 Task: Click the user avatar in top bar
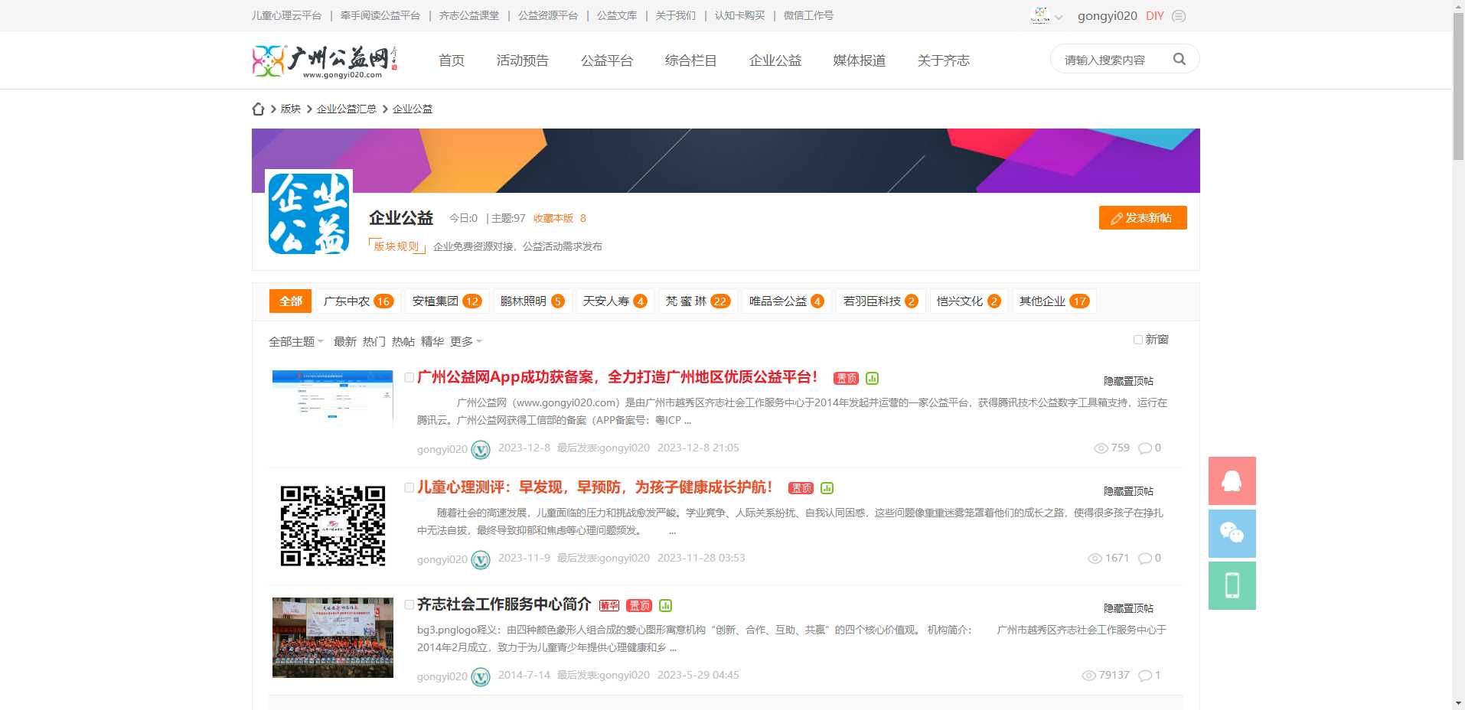click(x=1040, y=15)
